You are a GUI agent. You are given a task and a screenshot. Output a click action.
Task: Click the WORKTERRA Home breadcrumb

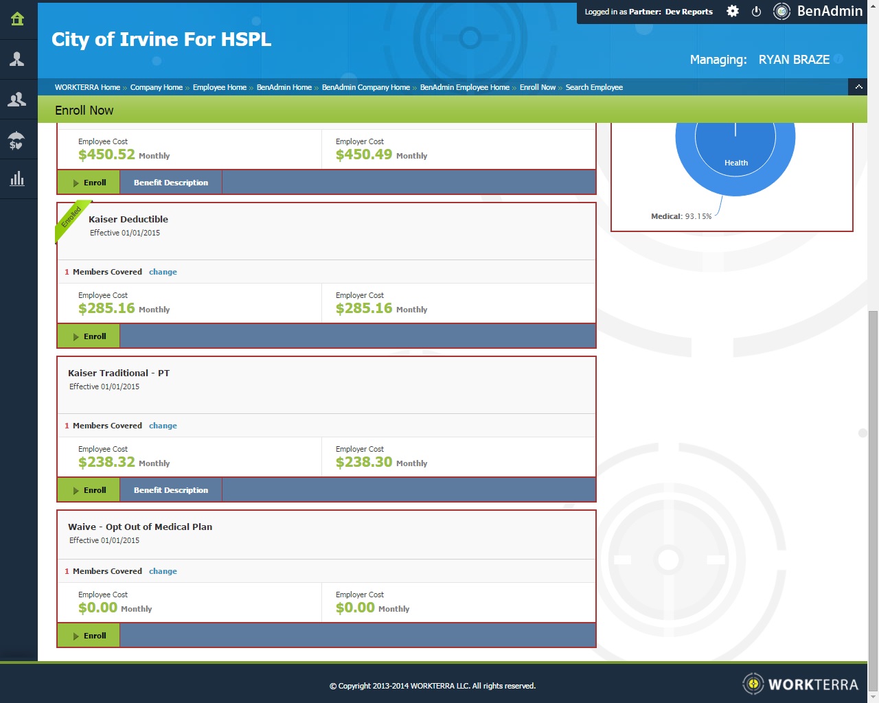pyautogui.click(x=87, y=87)
